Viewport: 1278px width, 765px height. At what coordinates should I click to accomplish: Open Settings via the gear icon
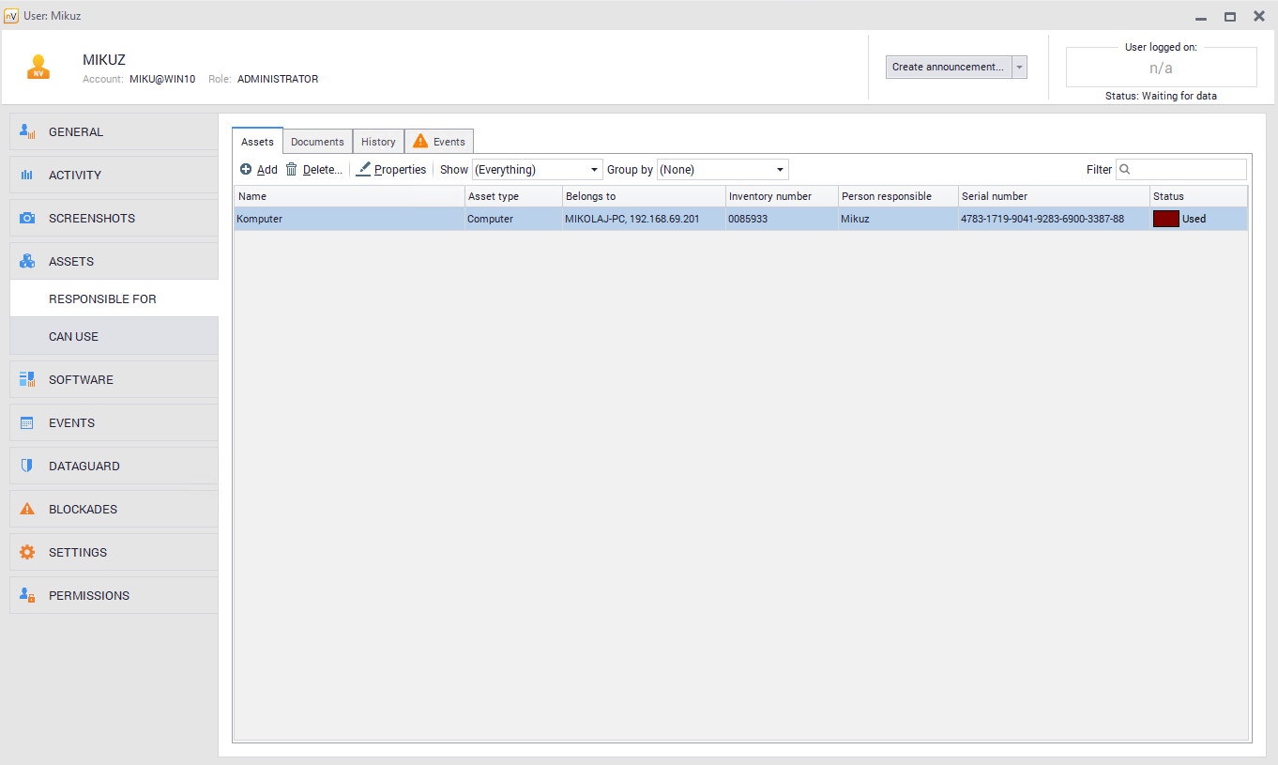click(x=27, y=553)
